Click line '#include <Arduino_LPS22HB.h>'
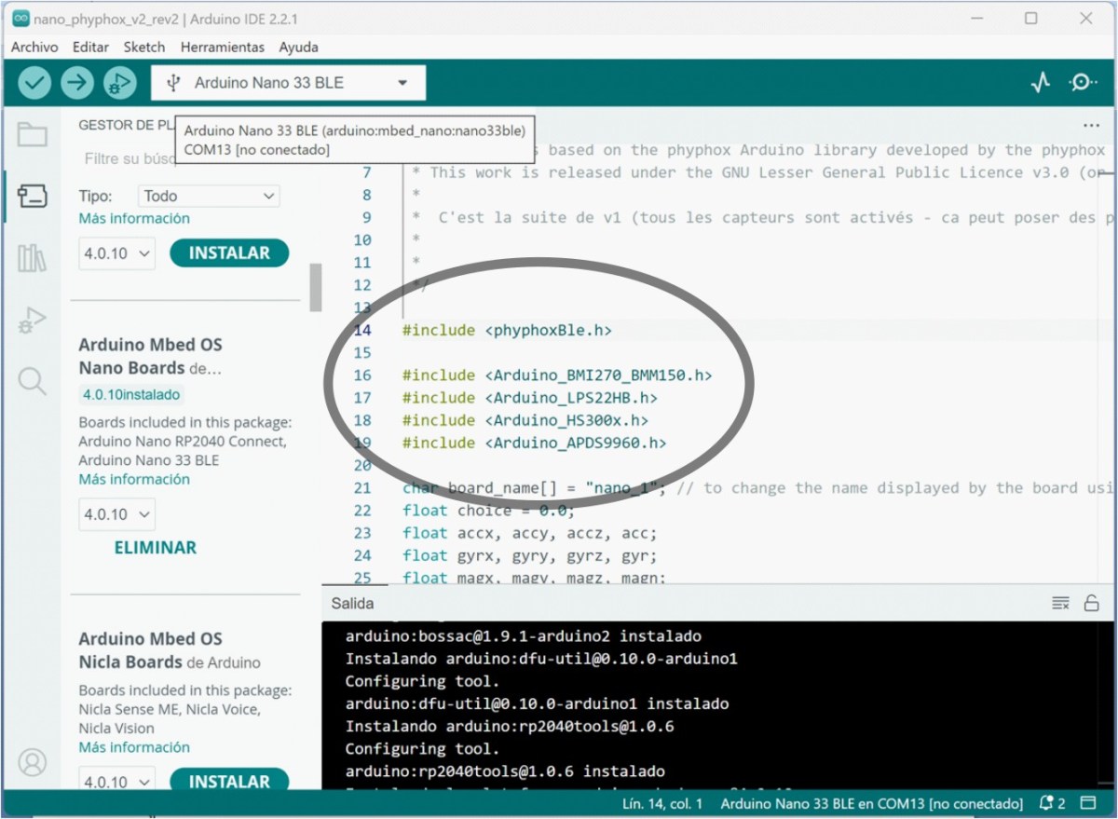Viewport: 1118px width, 819px height. point(530,398)
